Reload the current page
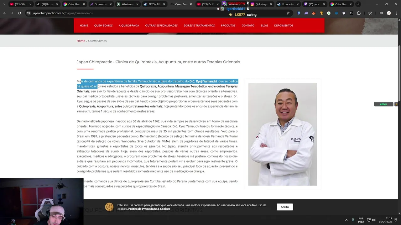 (19, 13)
